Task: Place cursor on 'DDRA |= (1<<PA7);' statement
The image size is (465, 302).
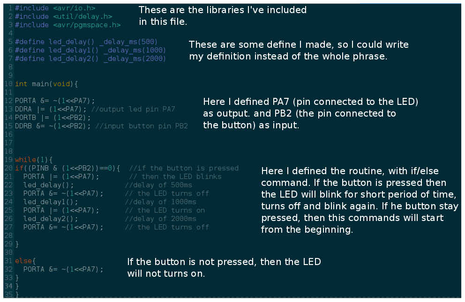Action: [51, 109]
